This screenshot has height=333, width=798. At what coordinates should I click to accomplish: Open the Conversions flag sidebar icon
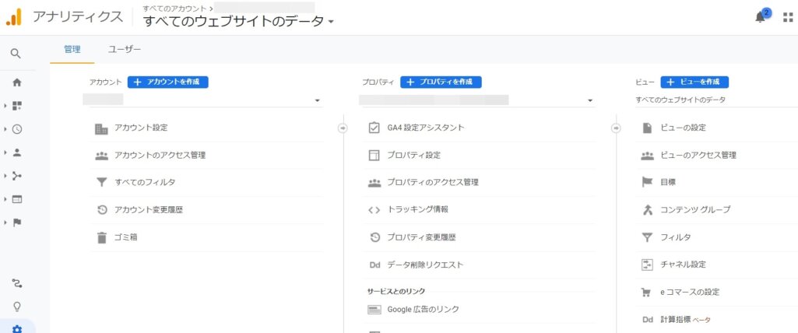pyautogui.click(x=17, y=223)
